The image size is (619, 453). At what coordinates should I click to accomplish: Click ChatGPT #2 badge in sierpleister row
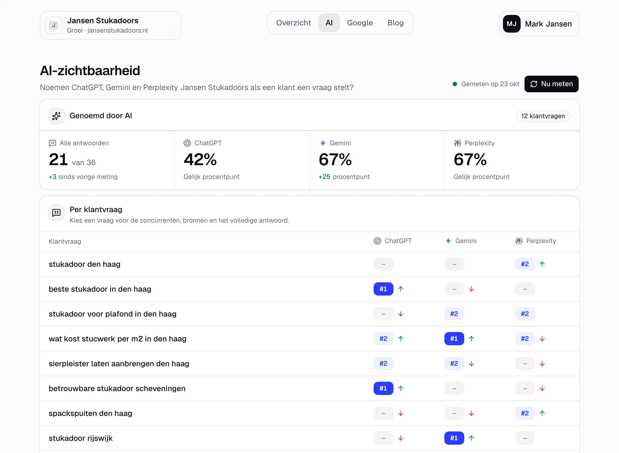point(383,364)
